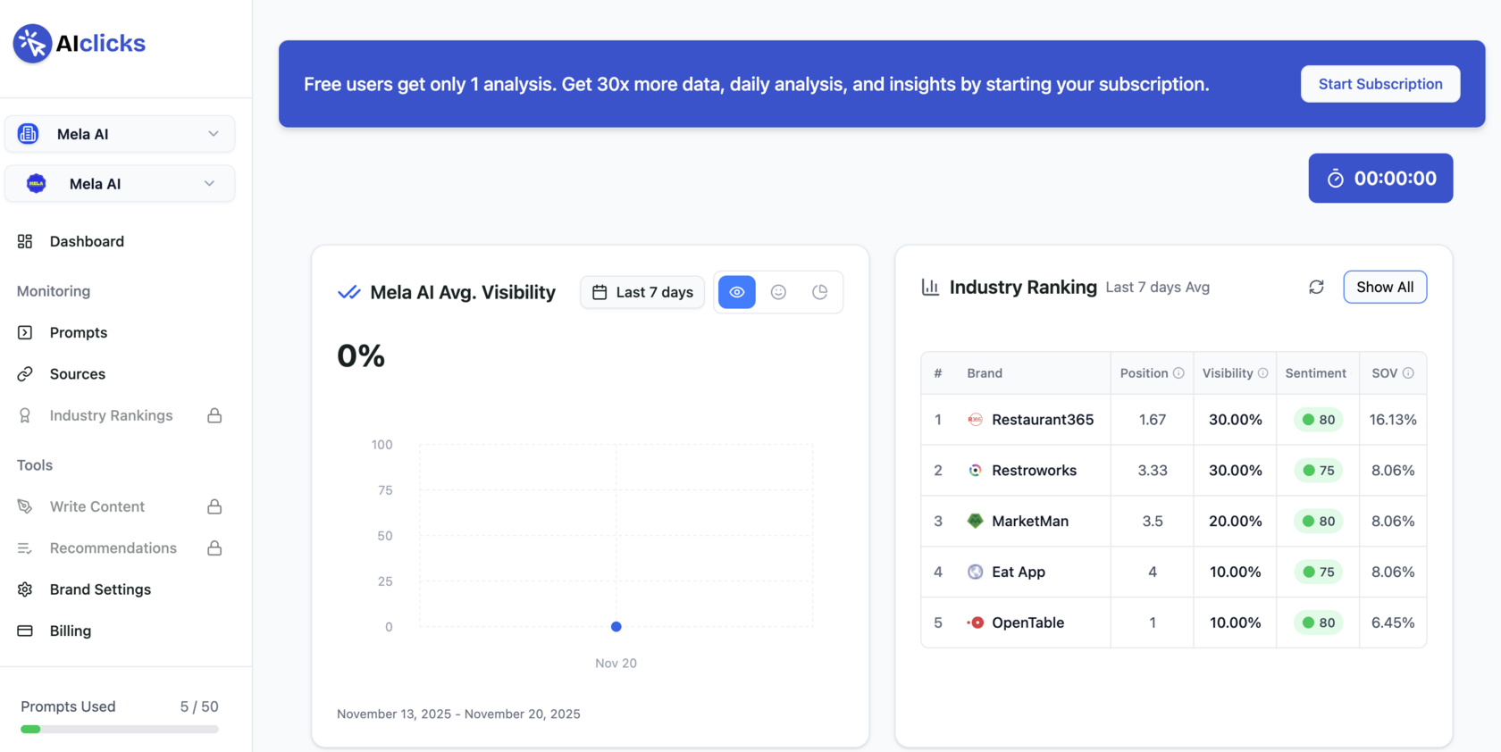Click the Eat App brand name
Viewport: 1501px width, 752px height.
click(x=1019, y=572)
